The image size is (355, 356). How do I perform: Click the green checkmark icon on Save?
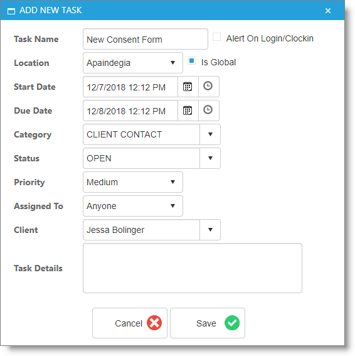[232, 323]
